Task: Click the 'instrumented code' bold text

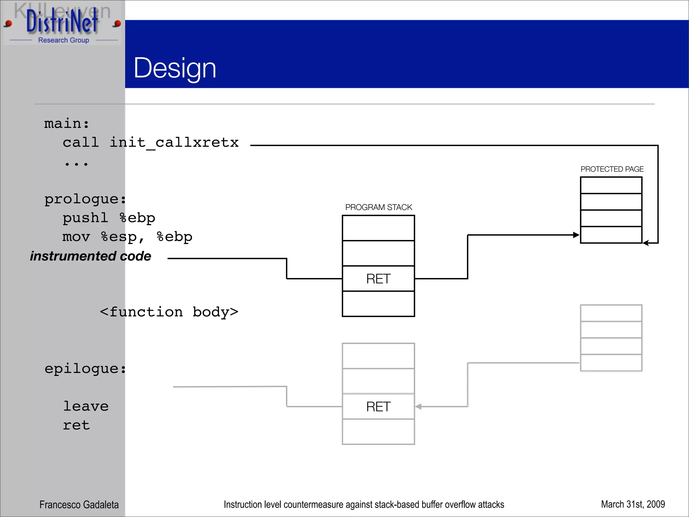Action: pyautogui.click(x=90, y=256)
